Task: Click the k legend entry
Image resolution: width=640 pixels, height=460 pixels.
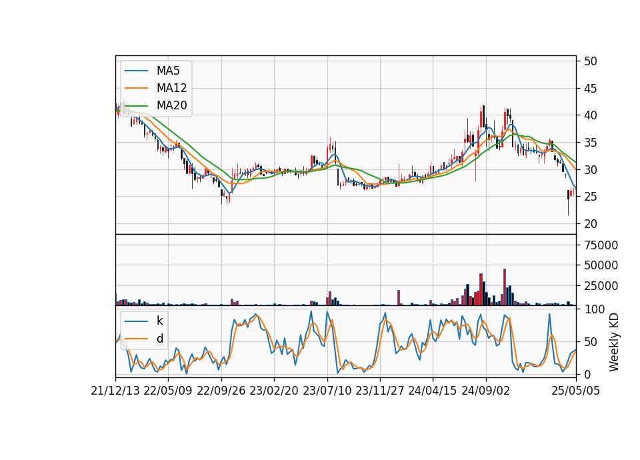Action: (x=144, y=321)
